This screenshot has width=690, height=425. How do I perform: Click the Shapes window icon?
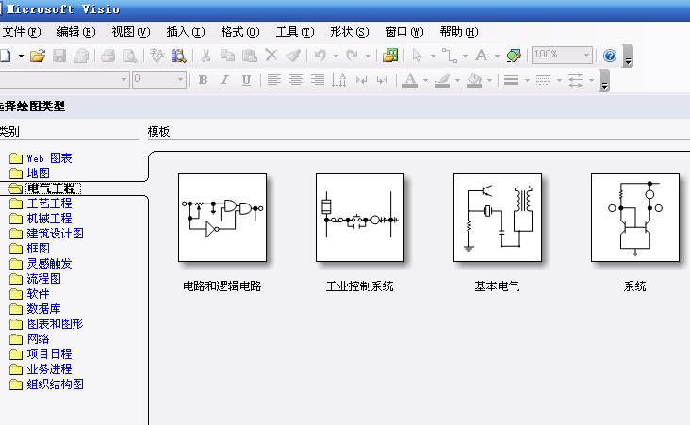pyautogui.click(x=390, y=56)
